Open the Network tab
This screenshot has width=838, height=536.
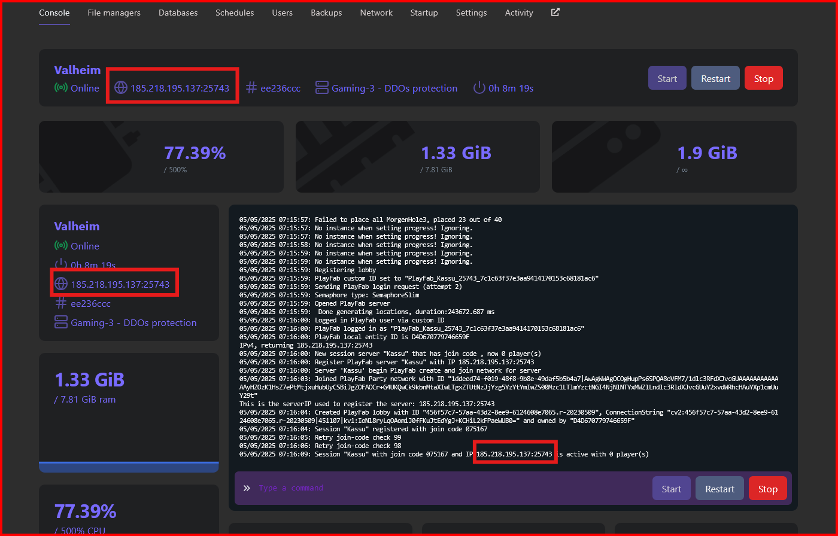point(377,13)
